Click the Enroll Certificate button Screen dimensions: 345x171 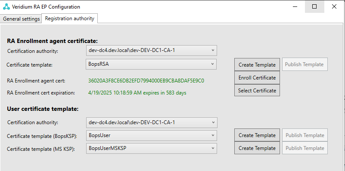click(x=257, y=77)
